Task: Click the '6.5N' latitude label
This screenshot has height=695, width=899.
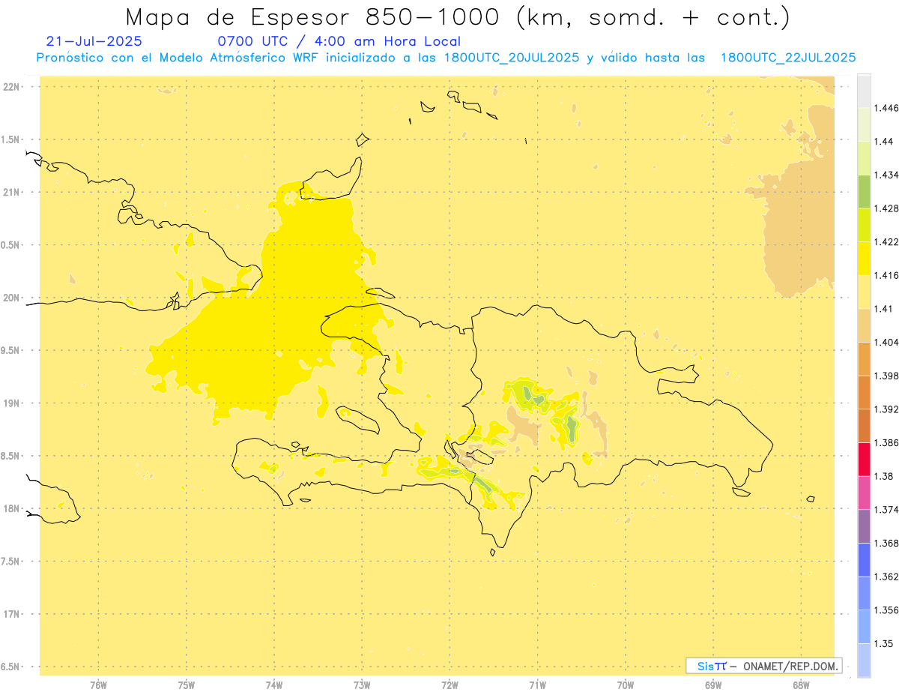Action: [11, 667]
